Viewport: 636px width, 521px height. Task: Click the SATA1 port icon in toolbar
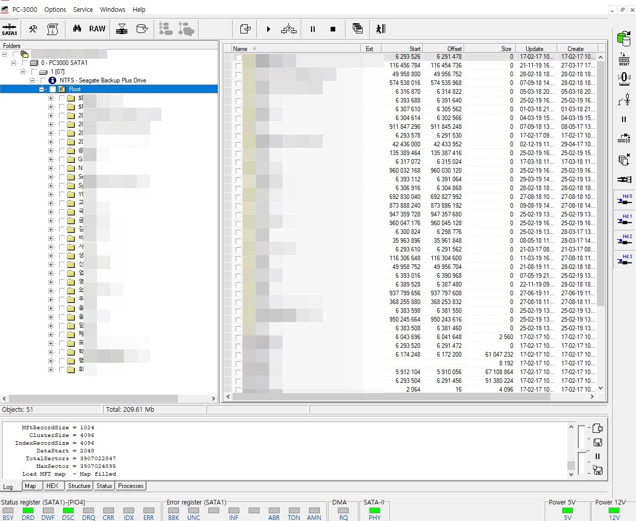[x=10, y=29]
